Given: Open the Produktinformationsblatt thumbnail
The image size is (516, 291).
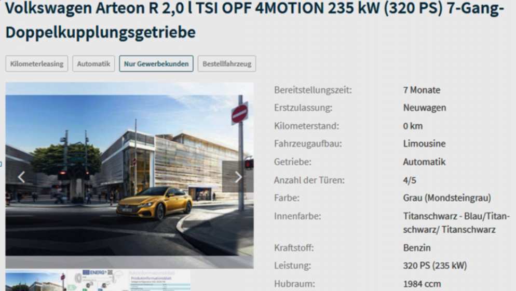Looking at the screenshot, I should (160, 281).
